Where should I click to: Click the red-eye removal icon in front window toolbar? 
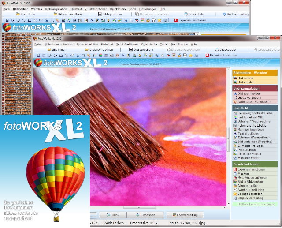click(168, 56)
